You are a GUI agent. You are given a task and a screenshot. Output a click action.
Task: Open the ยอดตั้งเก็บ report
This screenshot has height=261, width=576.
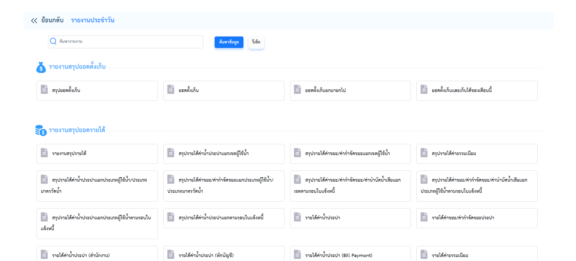tap(224, 91)
